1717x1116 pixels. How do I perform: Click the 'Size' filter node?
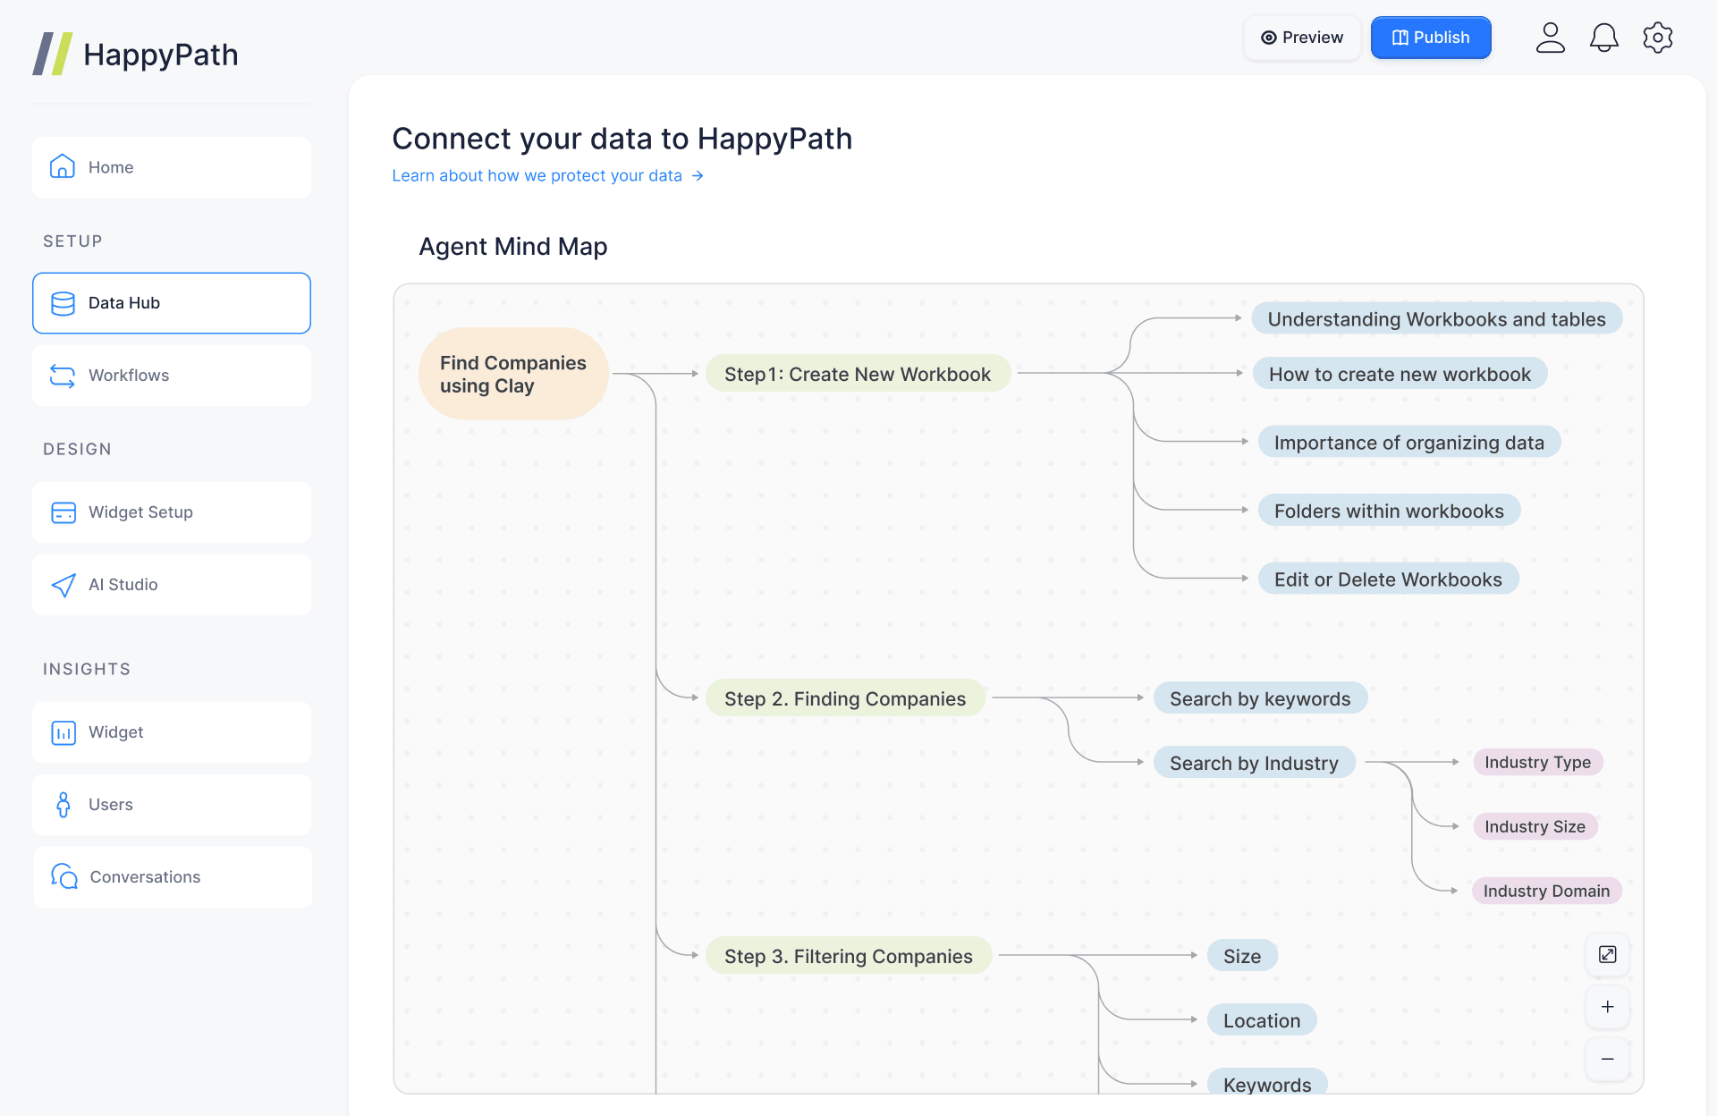(1242, 956)
